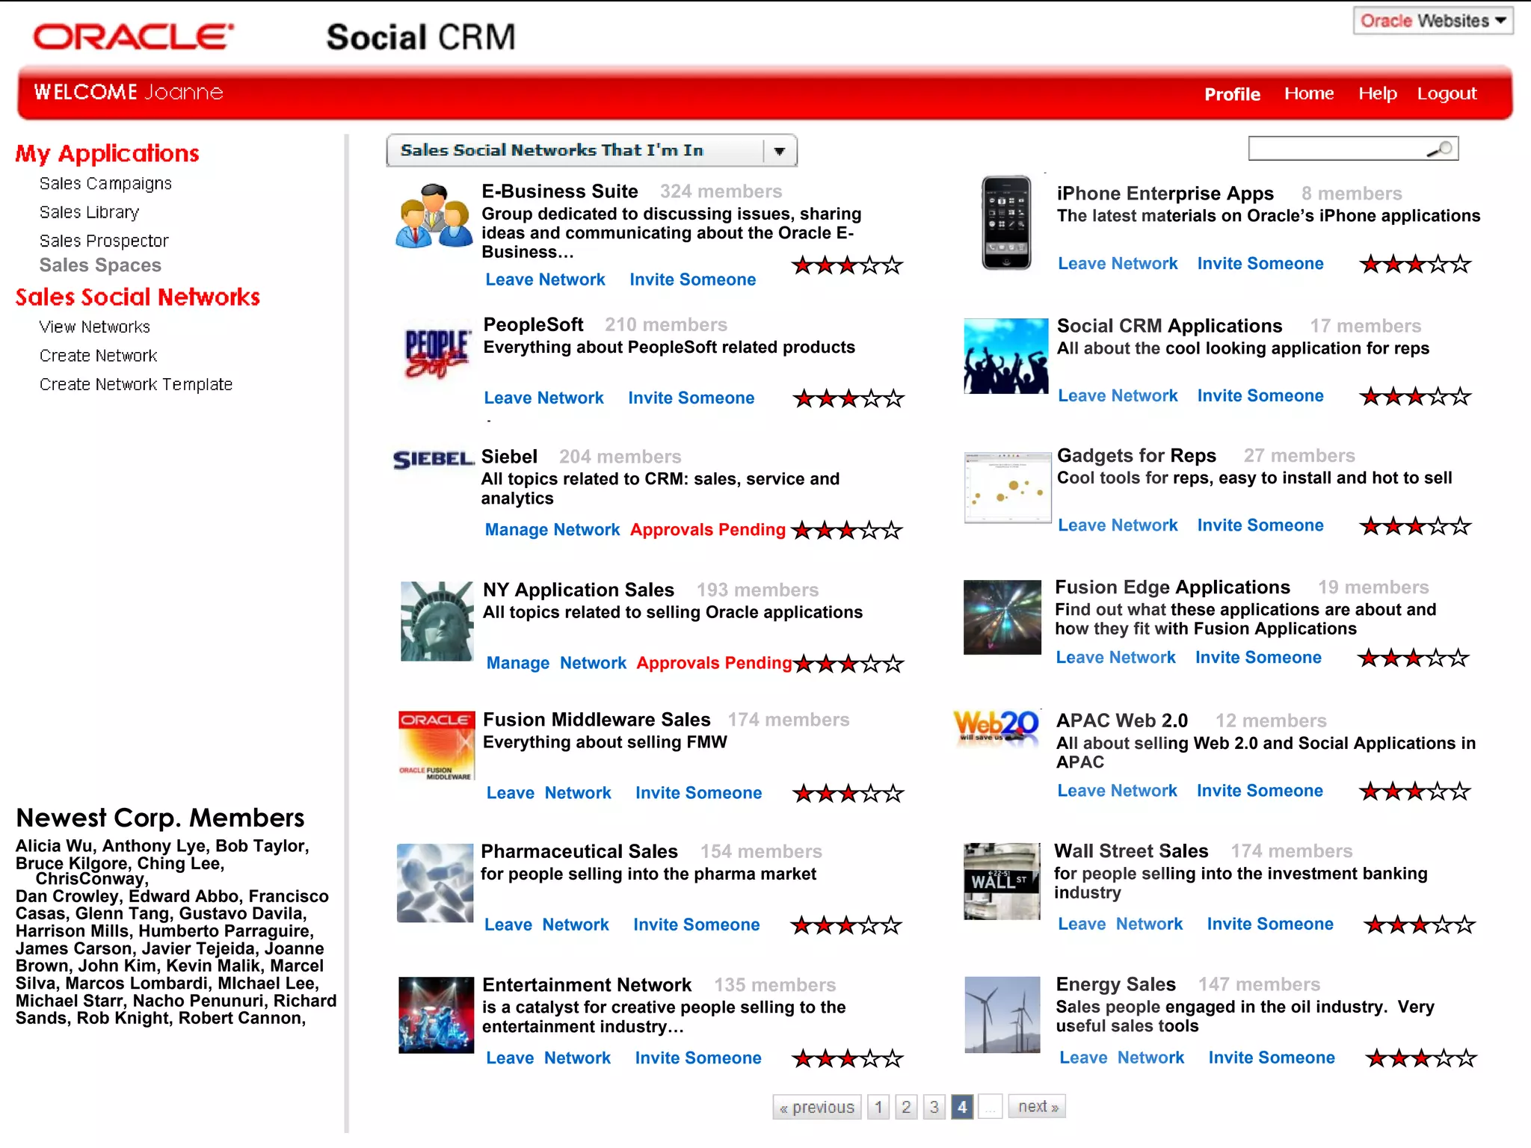Go to page 2
The width and height of the screenshot is (1531, 1148).
click(x=906, y=1107)
